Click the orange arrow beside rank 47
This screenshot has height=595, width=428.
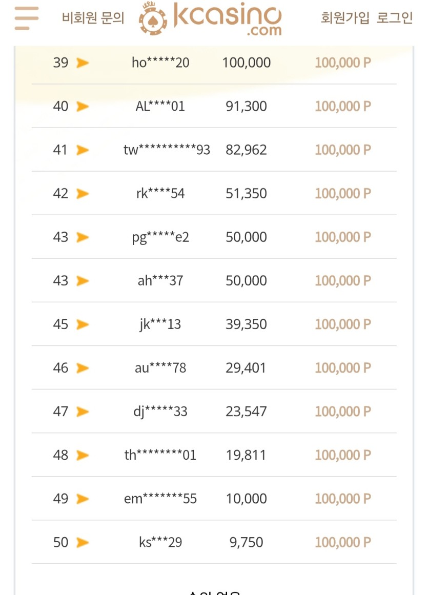83,412
